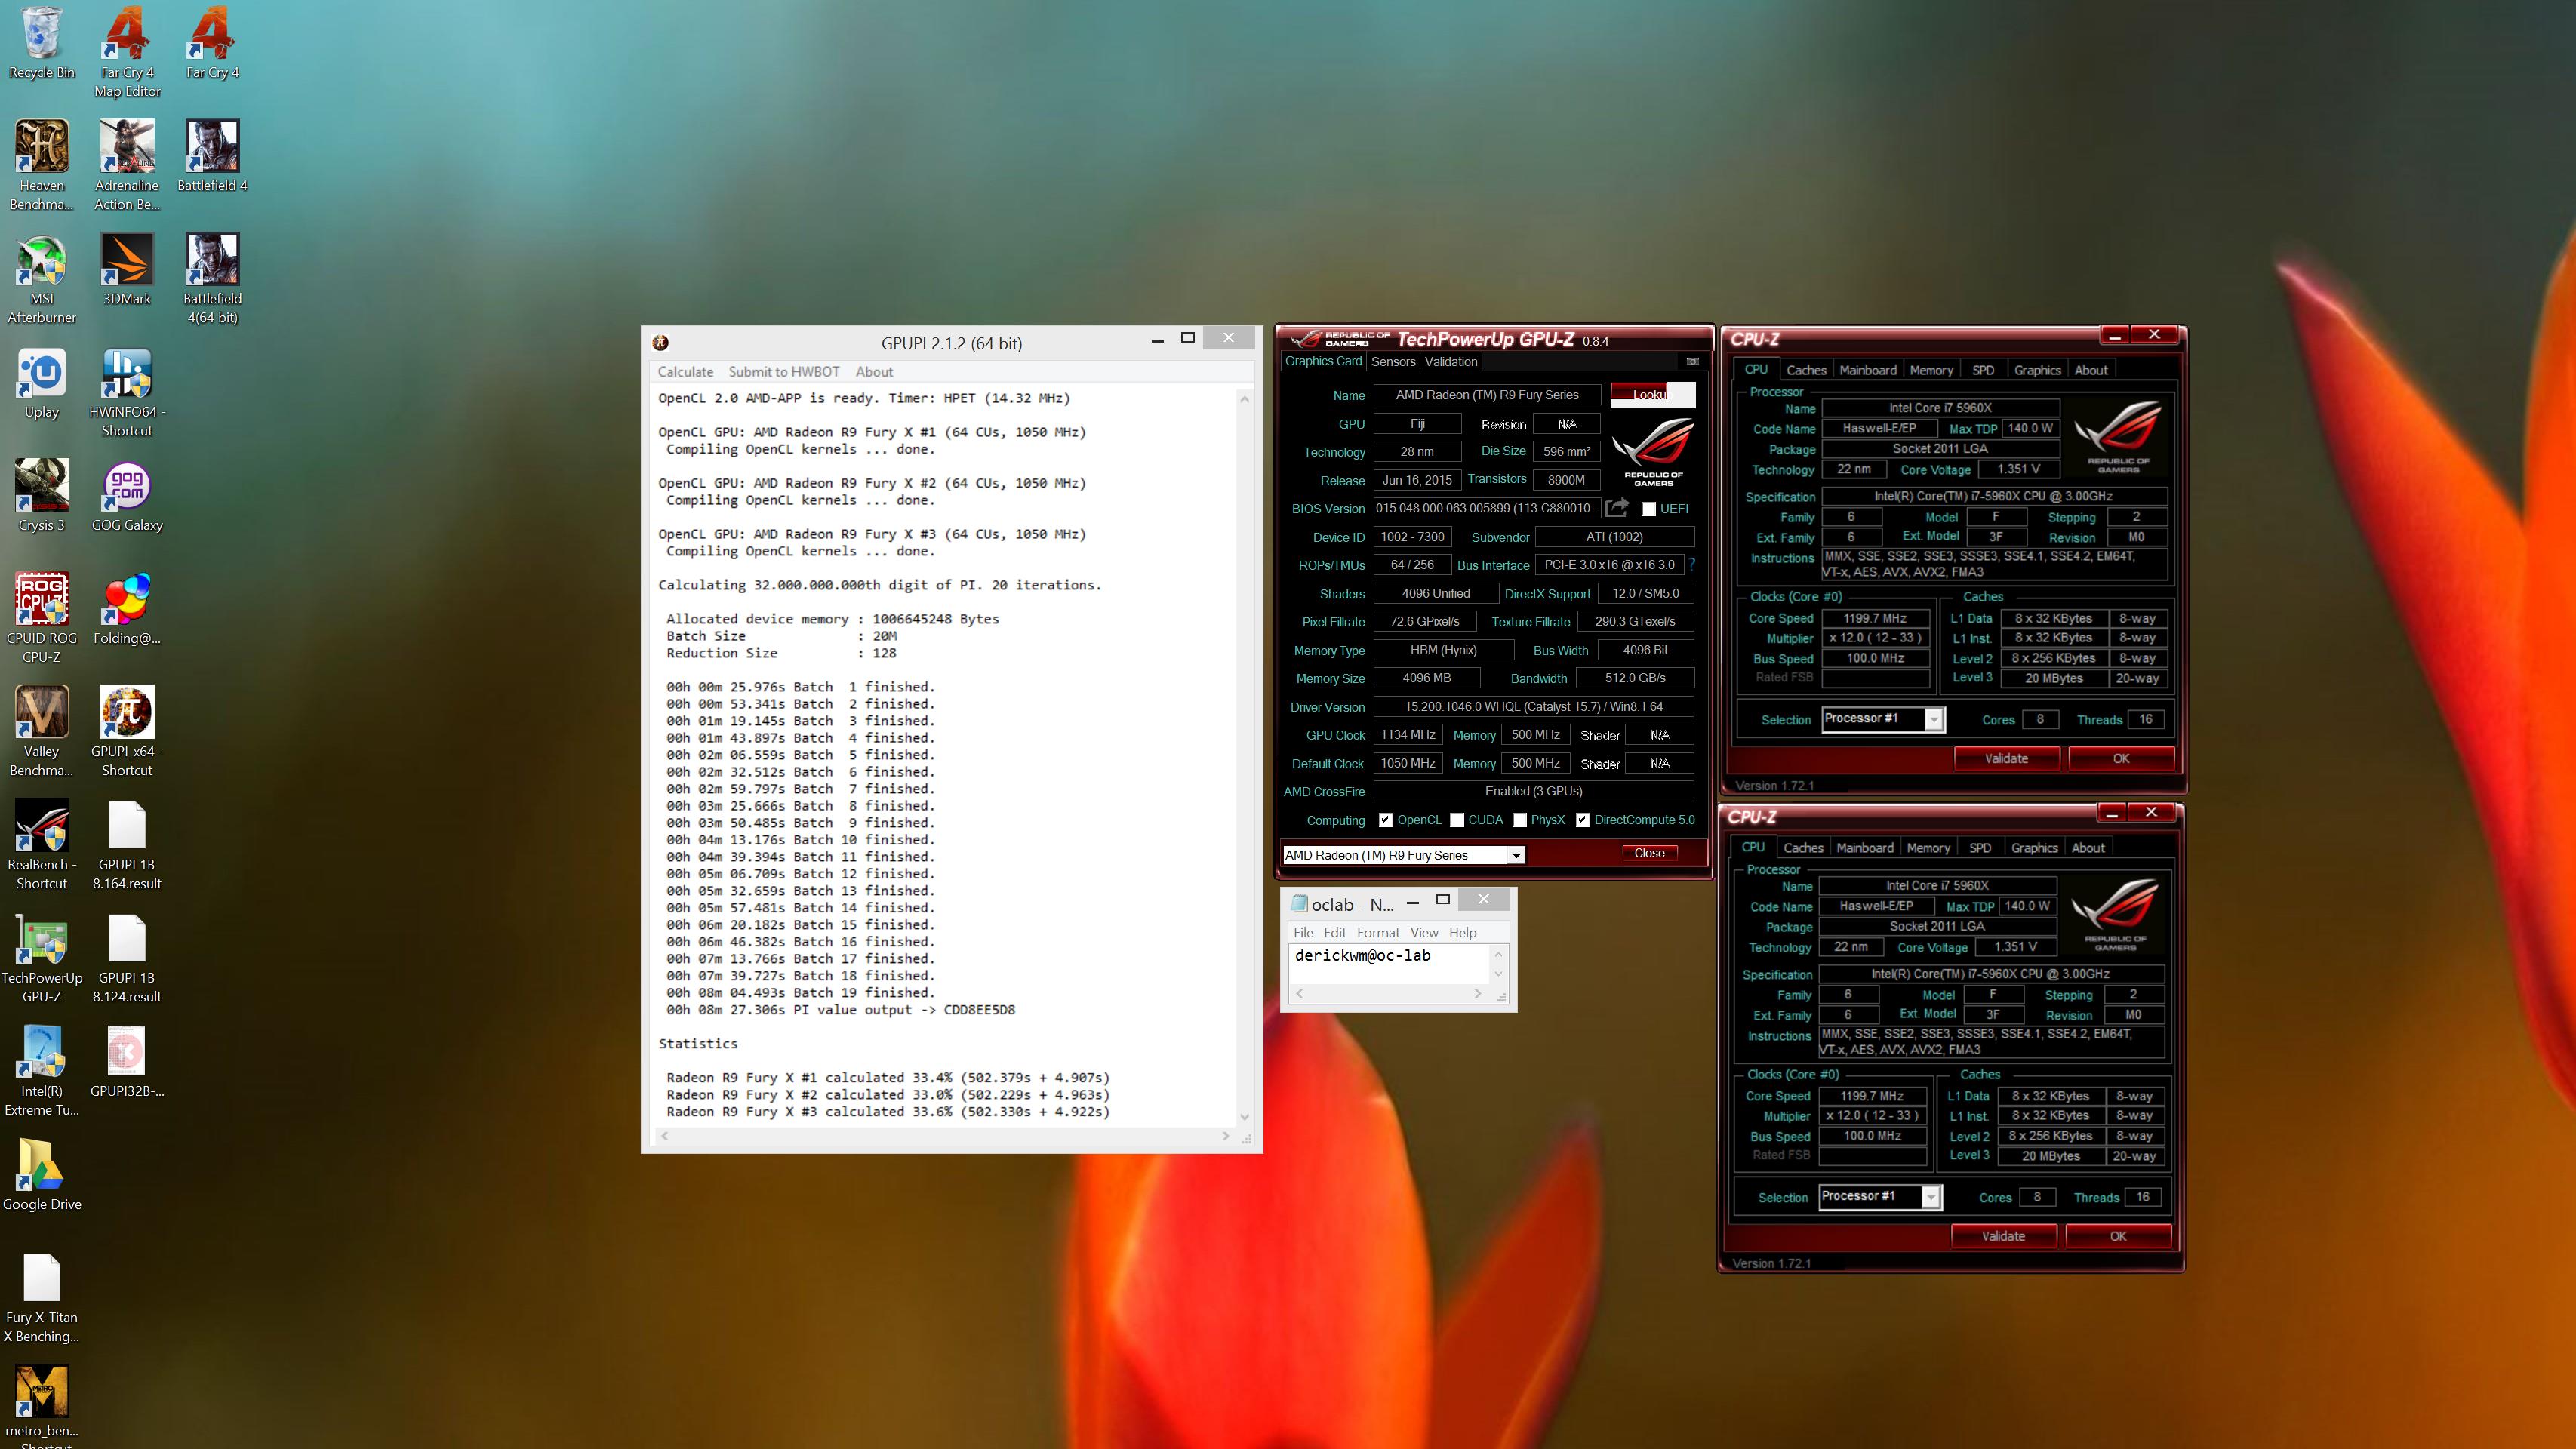This screenshot has width=2576, height=1449.
Task: Select the Battlefield 4 desktop icon
Action: click(212, 155)
